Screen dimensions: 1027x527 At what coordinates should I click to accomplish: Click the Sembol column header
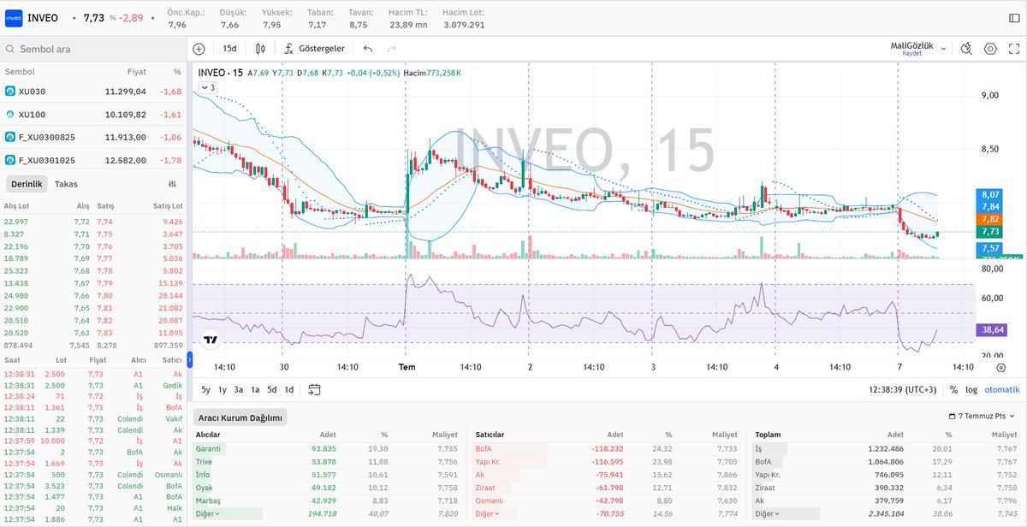coord(20,72)
